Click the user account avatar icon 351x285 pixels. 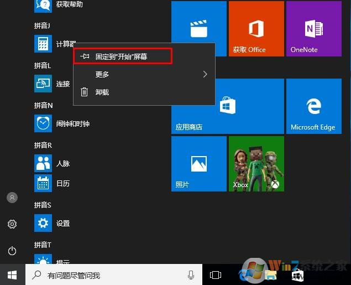12,198
